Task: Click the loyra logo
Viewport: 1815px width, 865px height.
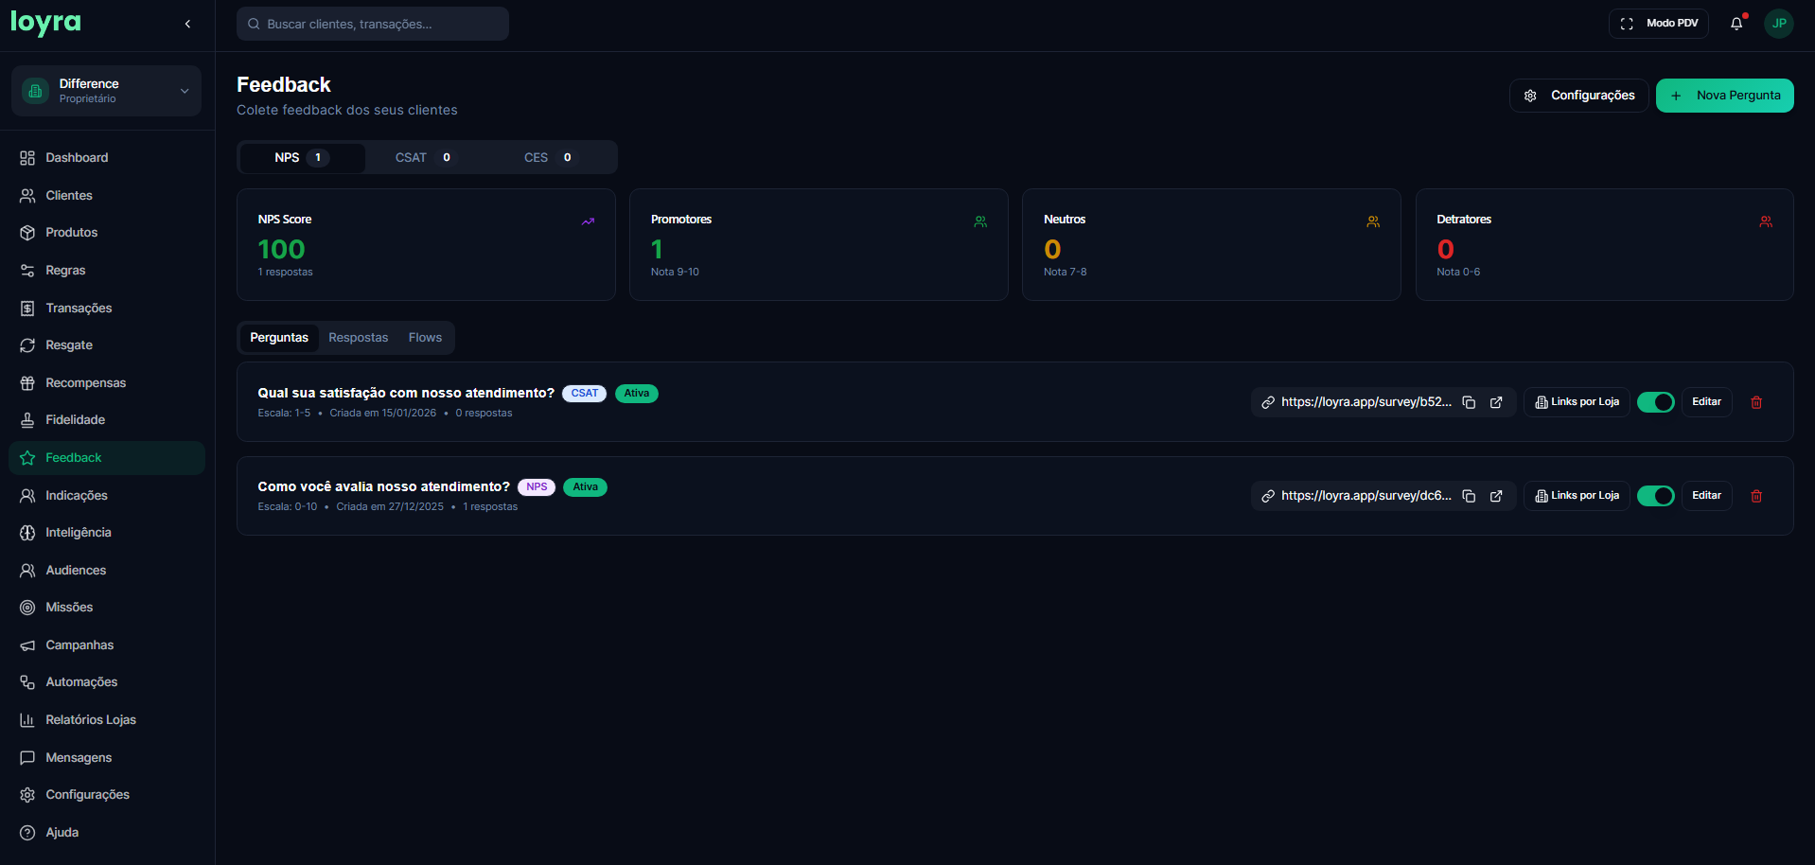Action: 45,23
